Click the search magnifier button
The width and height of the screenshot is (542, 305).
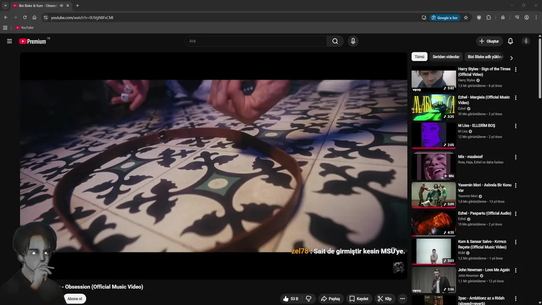click(x=335, y=41)
